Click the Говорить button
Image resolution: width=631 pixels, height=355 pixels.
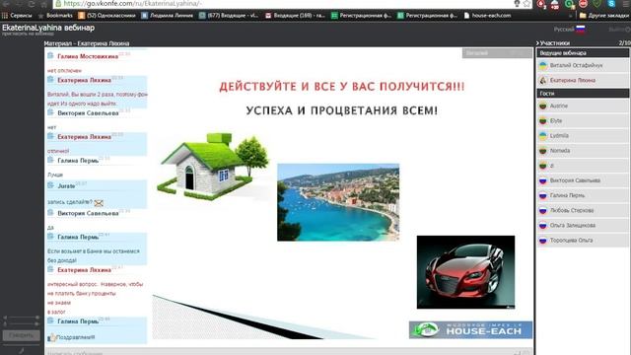coord(22,335)
